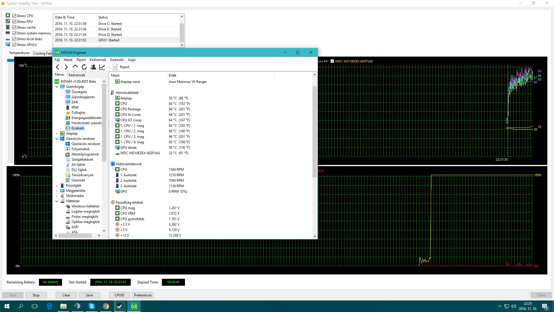Open Microsoft Edge from the taskbar
This screenshot has height=312, width=554.
(x=49, y=306)
